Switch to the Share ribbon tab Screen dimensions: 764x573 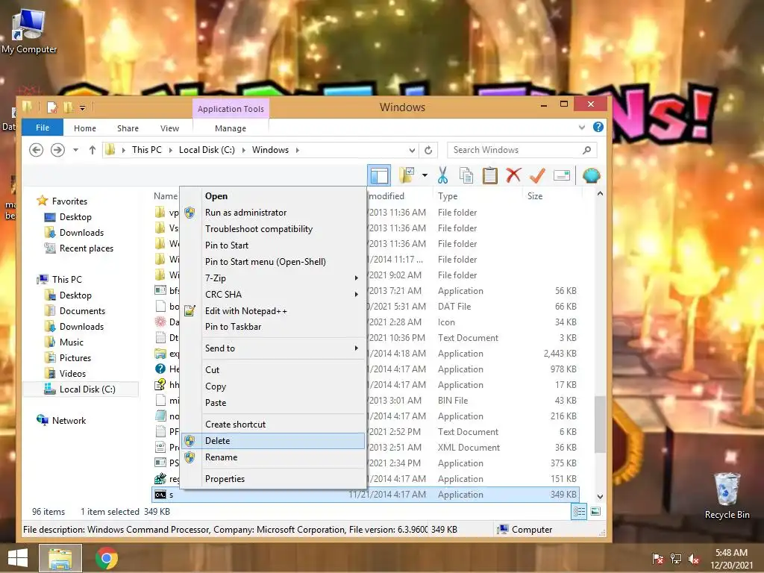(x=128, y=128)
